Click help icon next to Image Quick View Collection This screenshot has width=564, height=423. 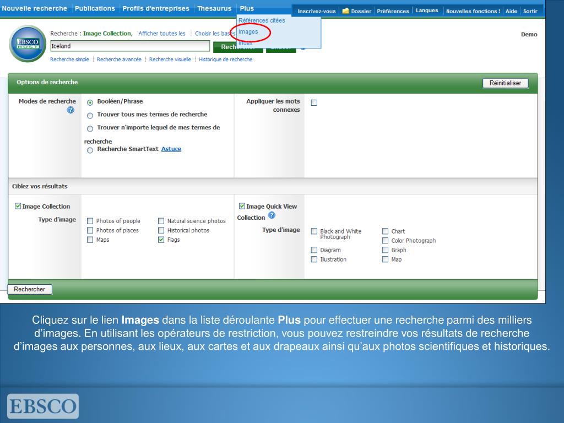(x=272, y=215)
